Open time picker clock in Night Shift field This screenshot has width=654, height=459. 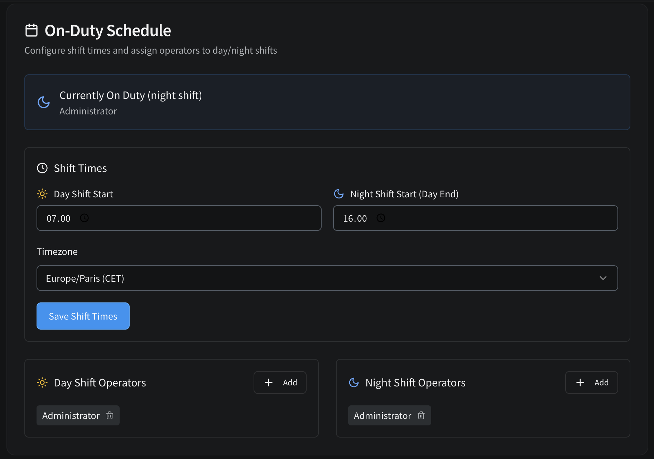[x=381, y=218]
